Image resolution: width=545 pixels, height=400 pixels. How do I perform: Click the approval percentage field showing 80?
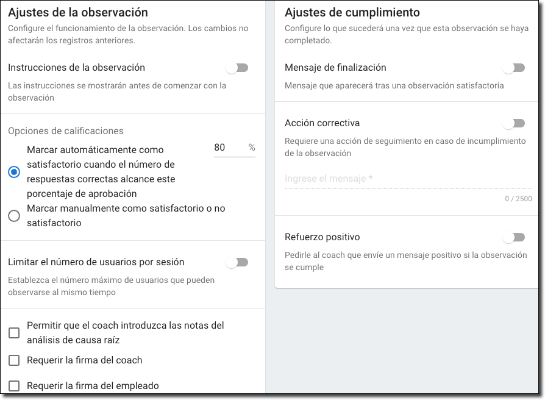click(x=227, y=148)
